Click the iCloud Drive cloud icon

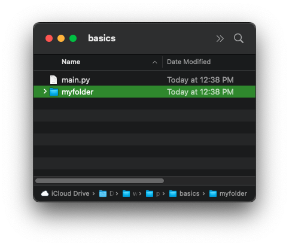coord(45,193)
